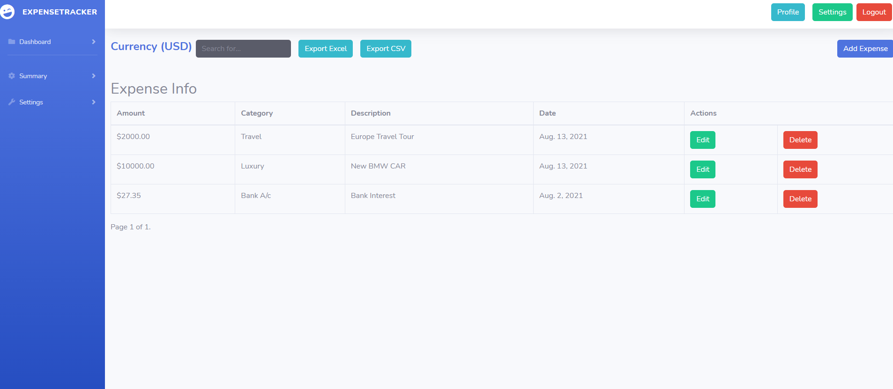Click the EXPENSETRACKER brand title
This screenshot has width=893, height=389.
(60, 12)
